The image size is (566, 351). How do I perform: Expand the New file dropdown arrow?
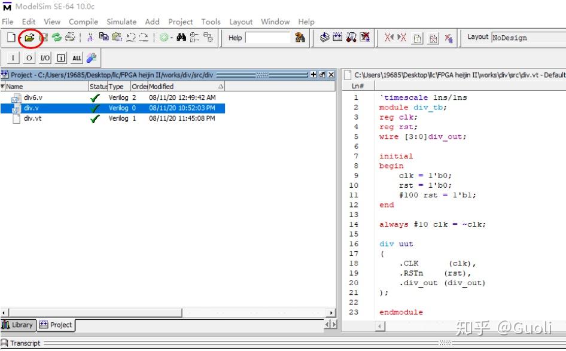(20, 38)
